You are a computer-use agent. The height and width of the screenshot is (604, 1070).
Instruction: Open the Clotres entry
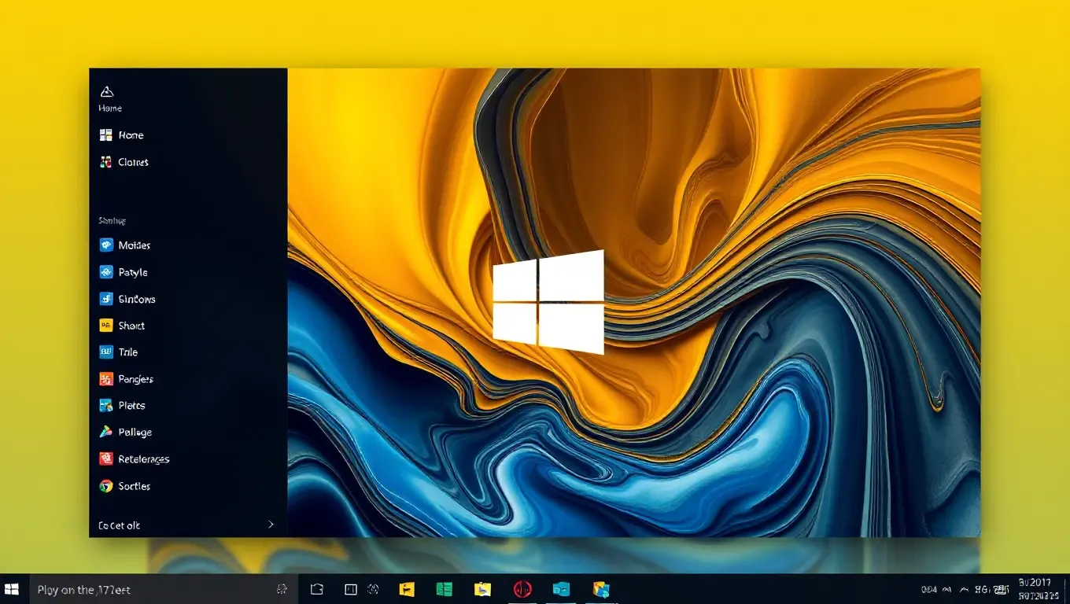(124, 162)
